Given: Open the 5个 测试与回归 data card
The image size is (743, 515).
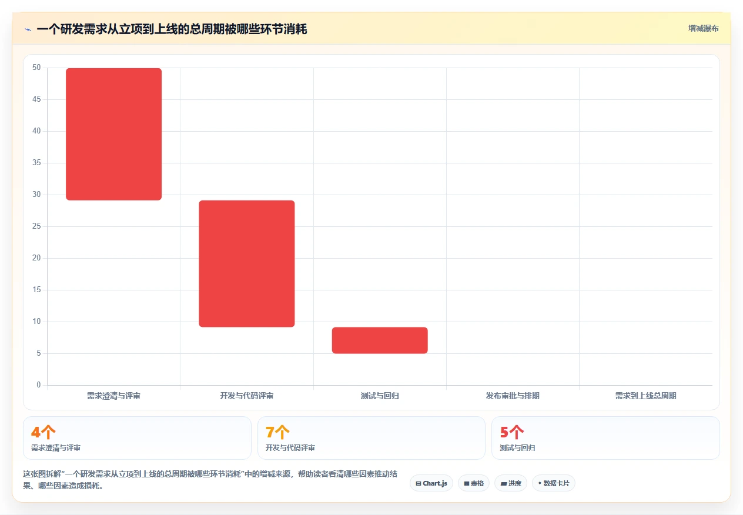Looking at the screenshot, I should (x=605, y=438).
